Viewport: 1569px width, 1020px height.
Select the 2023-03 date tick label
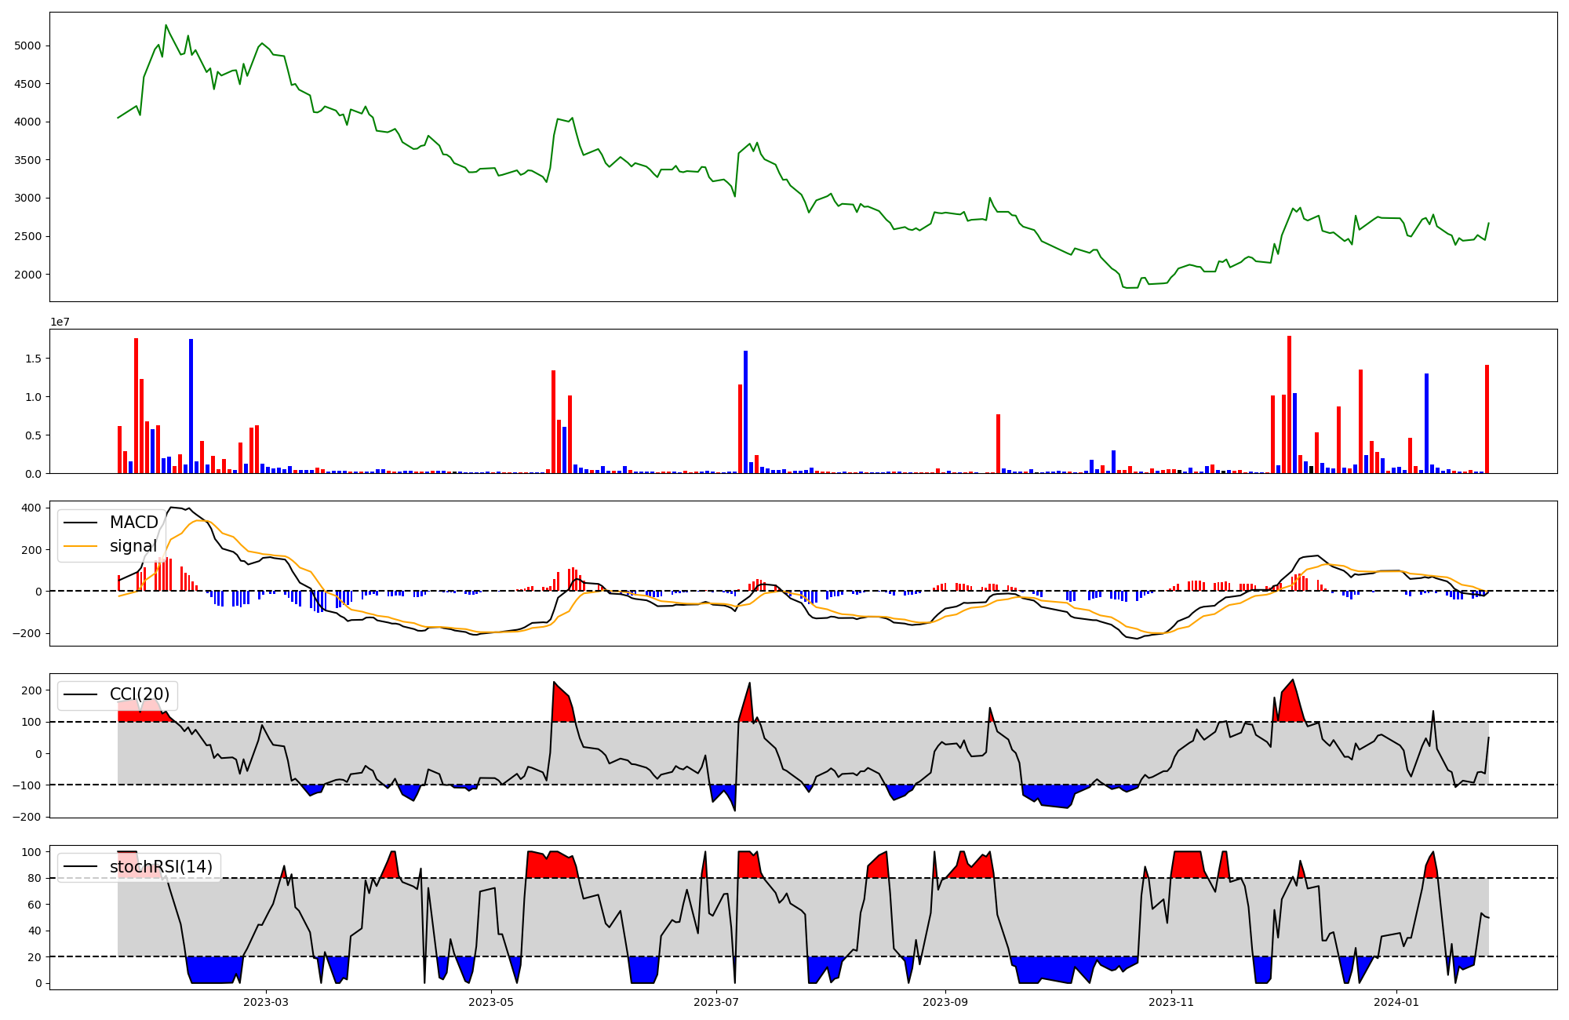click(x=266, y=1002)
